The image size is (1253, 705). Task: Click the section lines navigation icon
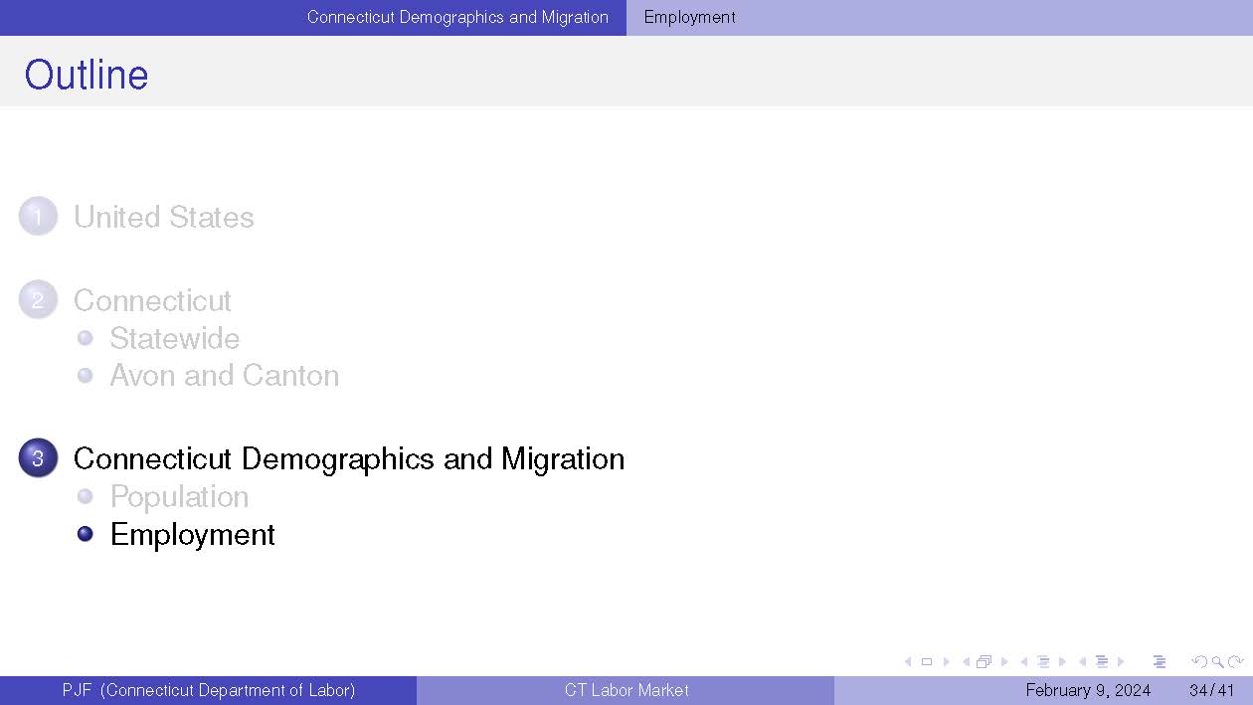[x=1102, y=662]
